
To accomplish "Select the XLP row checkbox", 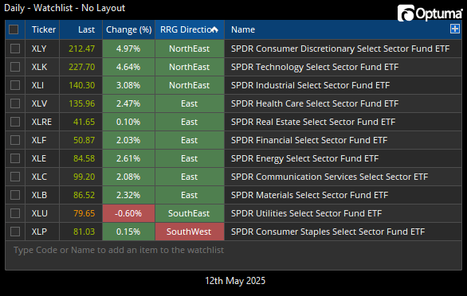I will point(15,232).
